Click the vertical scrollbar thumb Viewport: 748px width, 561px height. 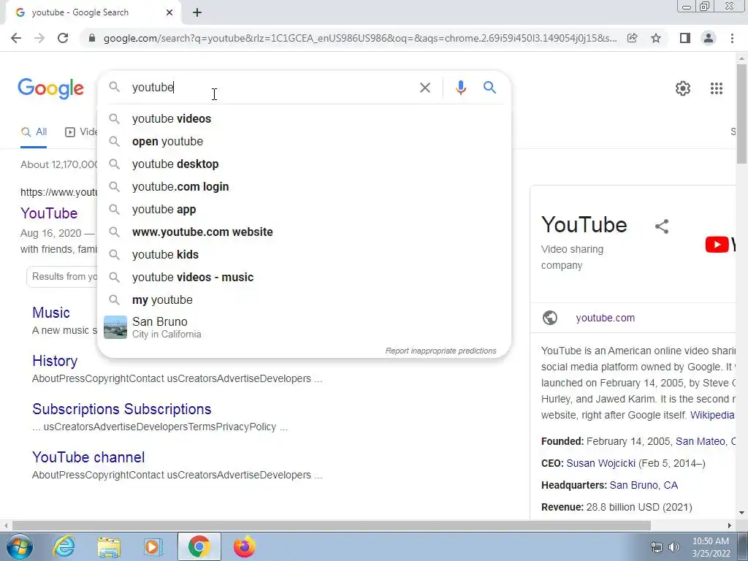(x=741, y=113)
